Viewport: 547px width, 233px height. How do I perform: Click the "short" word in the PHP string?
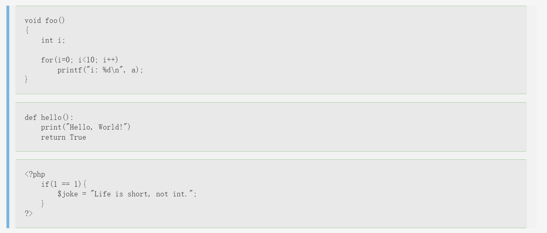click(138, 194)
